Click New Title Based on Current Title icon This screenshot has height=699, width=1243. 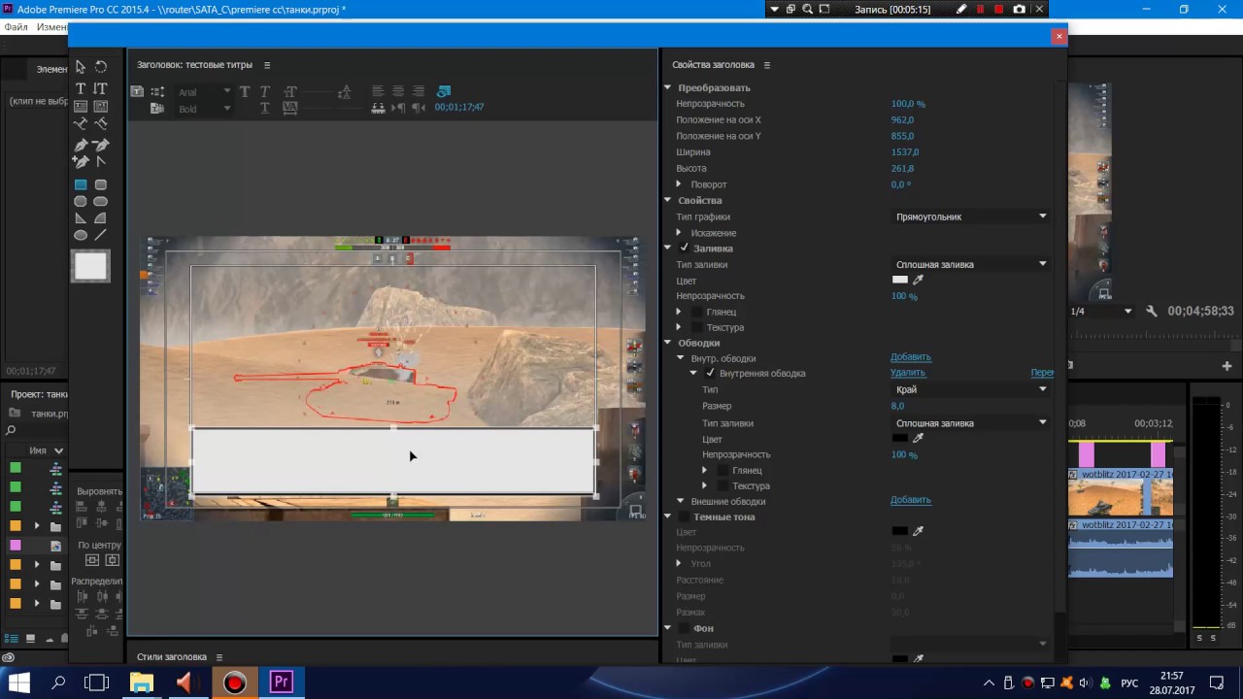tap(137, 91)
